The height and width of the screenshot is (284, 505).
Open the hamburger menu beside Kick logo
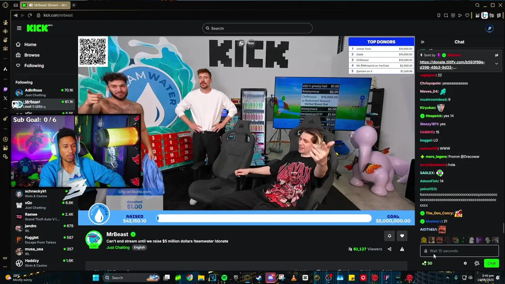[19, 28]
